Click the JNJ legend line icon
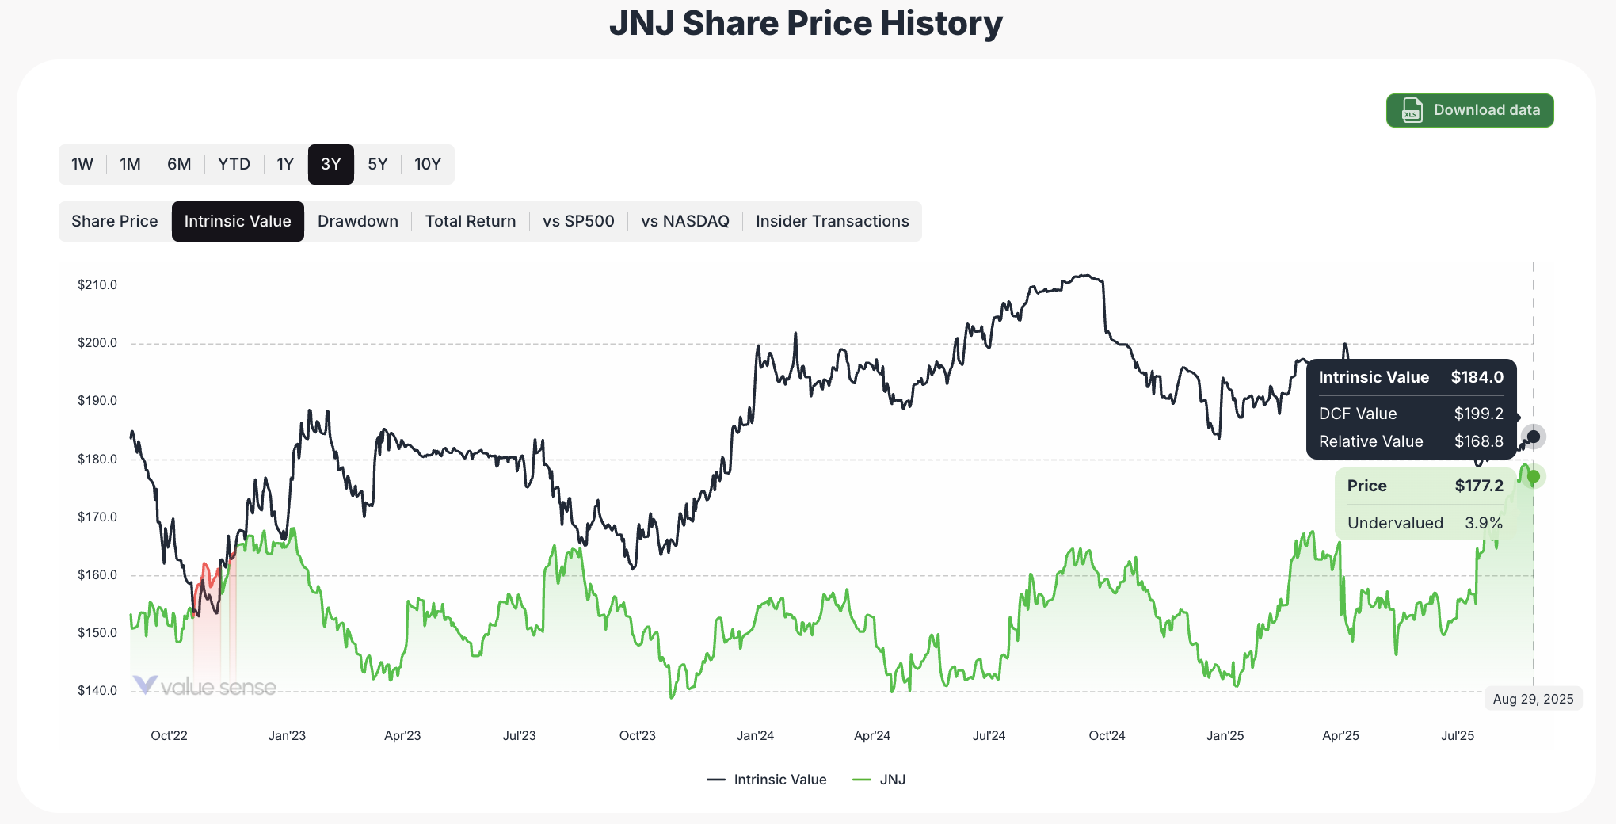 click(863, 780)
